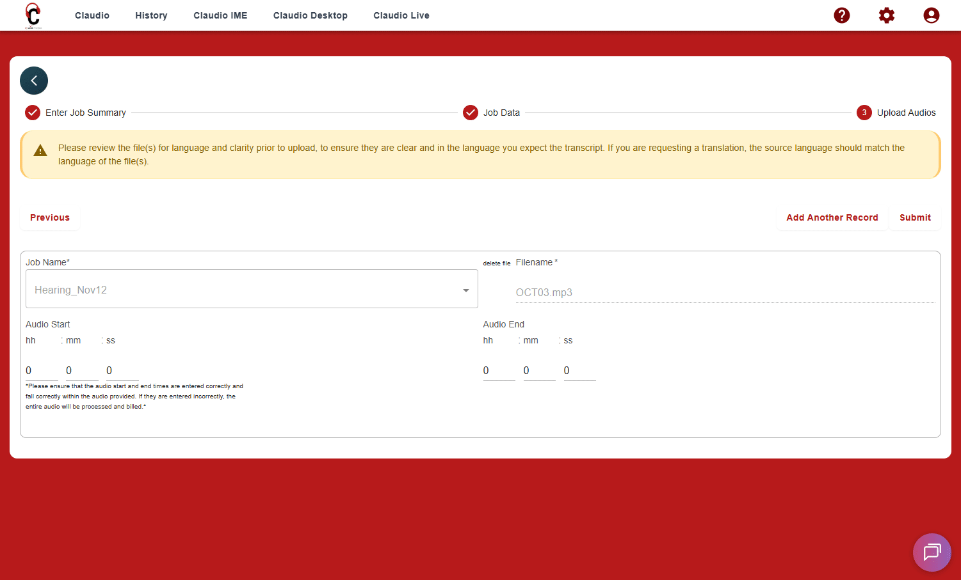Go to Claudio IME menu
The width and height of the screenshot is (961, 580).
(x=220, y=15)
